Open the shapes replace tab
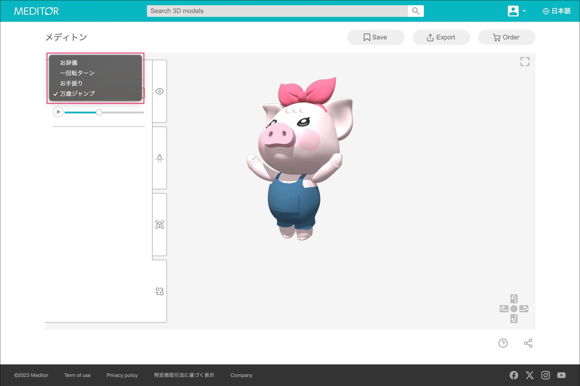The width and height of the screenshot is (580, 386). (159, 291)
